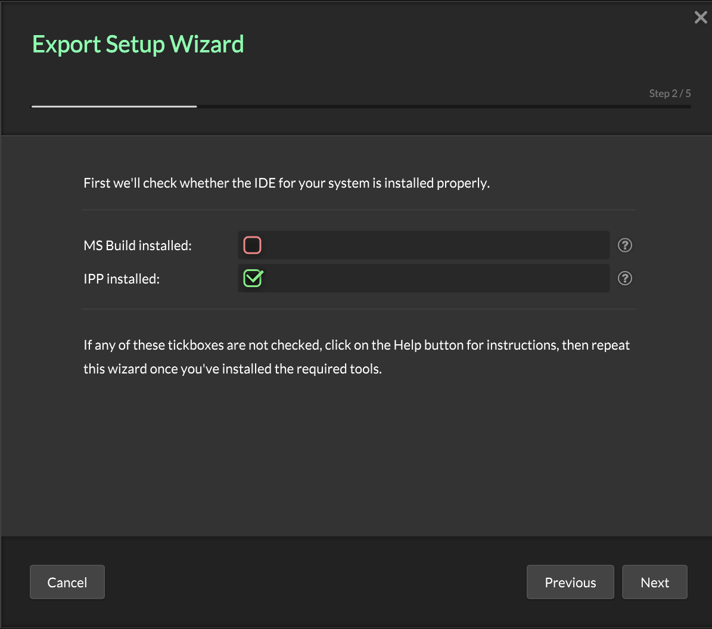
Task: Click the "First we'll check" instruction text
Action: pos(286,183)
